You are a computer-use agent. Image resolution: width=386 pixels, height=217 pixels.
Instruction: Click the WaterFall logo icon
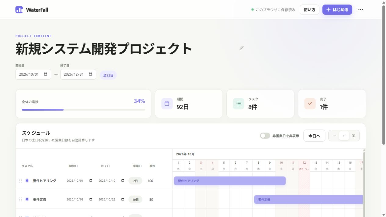(x=19, y=10)
